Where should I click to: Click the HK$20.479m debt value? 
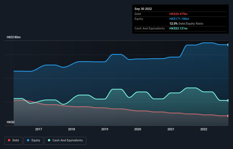tap(178, 14)
